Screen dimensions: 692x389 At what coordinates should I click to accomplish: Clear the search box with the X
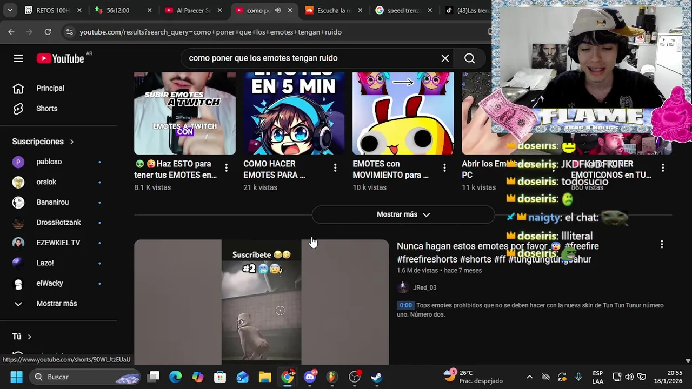445,58
